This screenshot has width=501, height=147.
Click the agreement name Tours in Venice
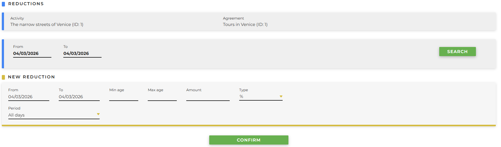coord(245,24)
